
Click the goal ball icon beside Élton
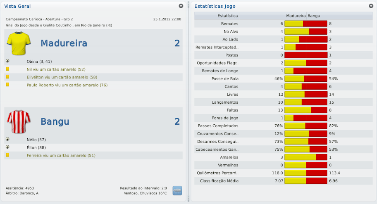pyautogui.click(x=8, y=147)
